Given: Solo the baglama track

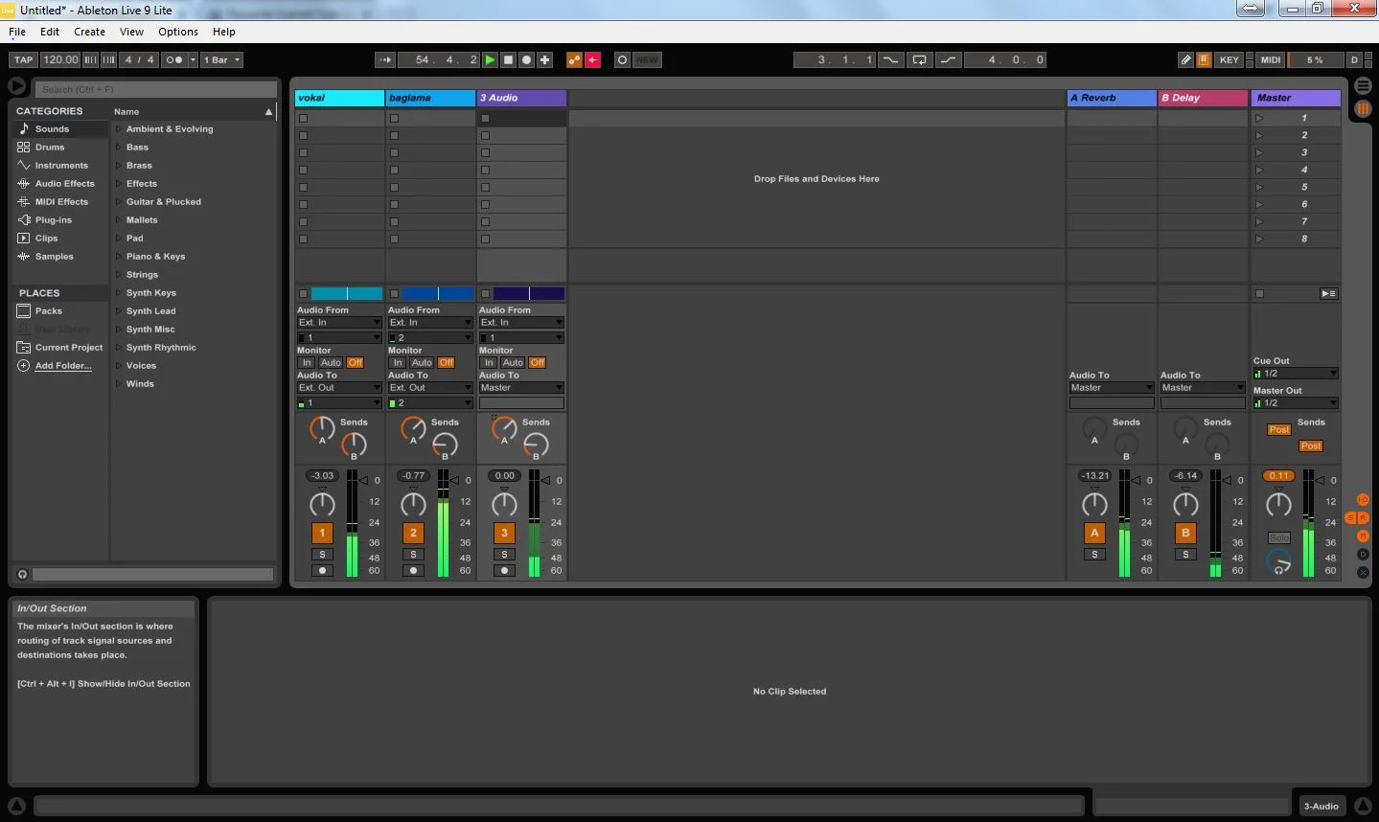Looking at the screenshot, I should tap(413, 555).
